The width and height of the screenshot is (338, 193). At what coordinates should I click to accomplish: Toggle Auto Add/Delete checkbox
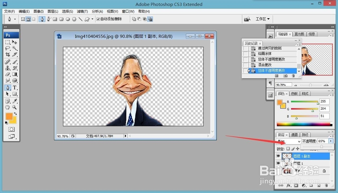(98, 19)
